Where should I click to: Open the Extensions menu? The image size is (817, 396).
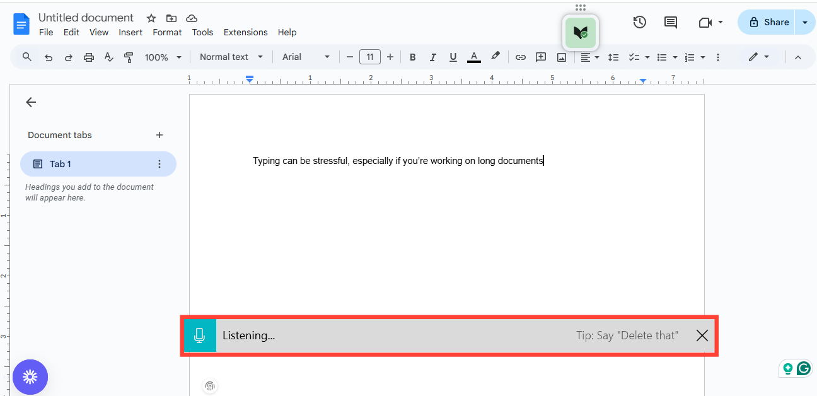(245, 32)
